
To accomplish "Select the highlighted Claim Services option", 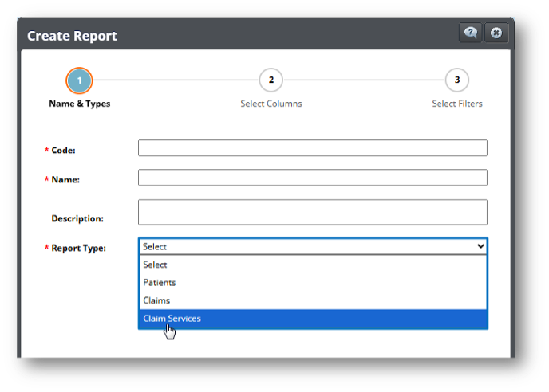I will click(x=312, y=319).
